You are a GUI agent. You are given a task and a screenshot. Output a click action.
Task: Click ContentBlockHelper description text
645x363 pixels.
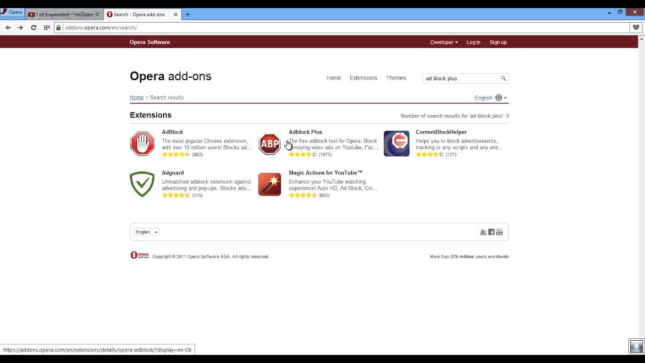click(460, 144)
